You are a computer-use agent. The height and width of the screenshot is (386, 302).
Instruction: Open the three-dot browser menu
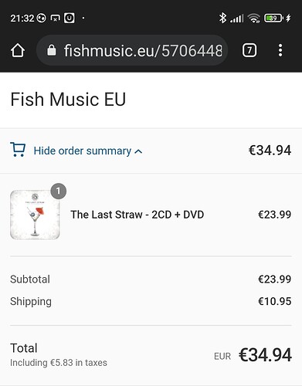[280, 50]
